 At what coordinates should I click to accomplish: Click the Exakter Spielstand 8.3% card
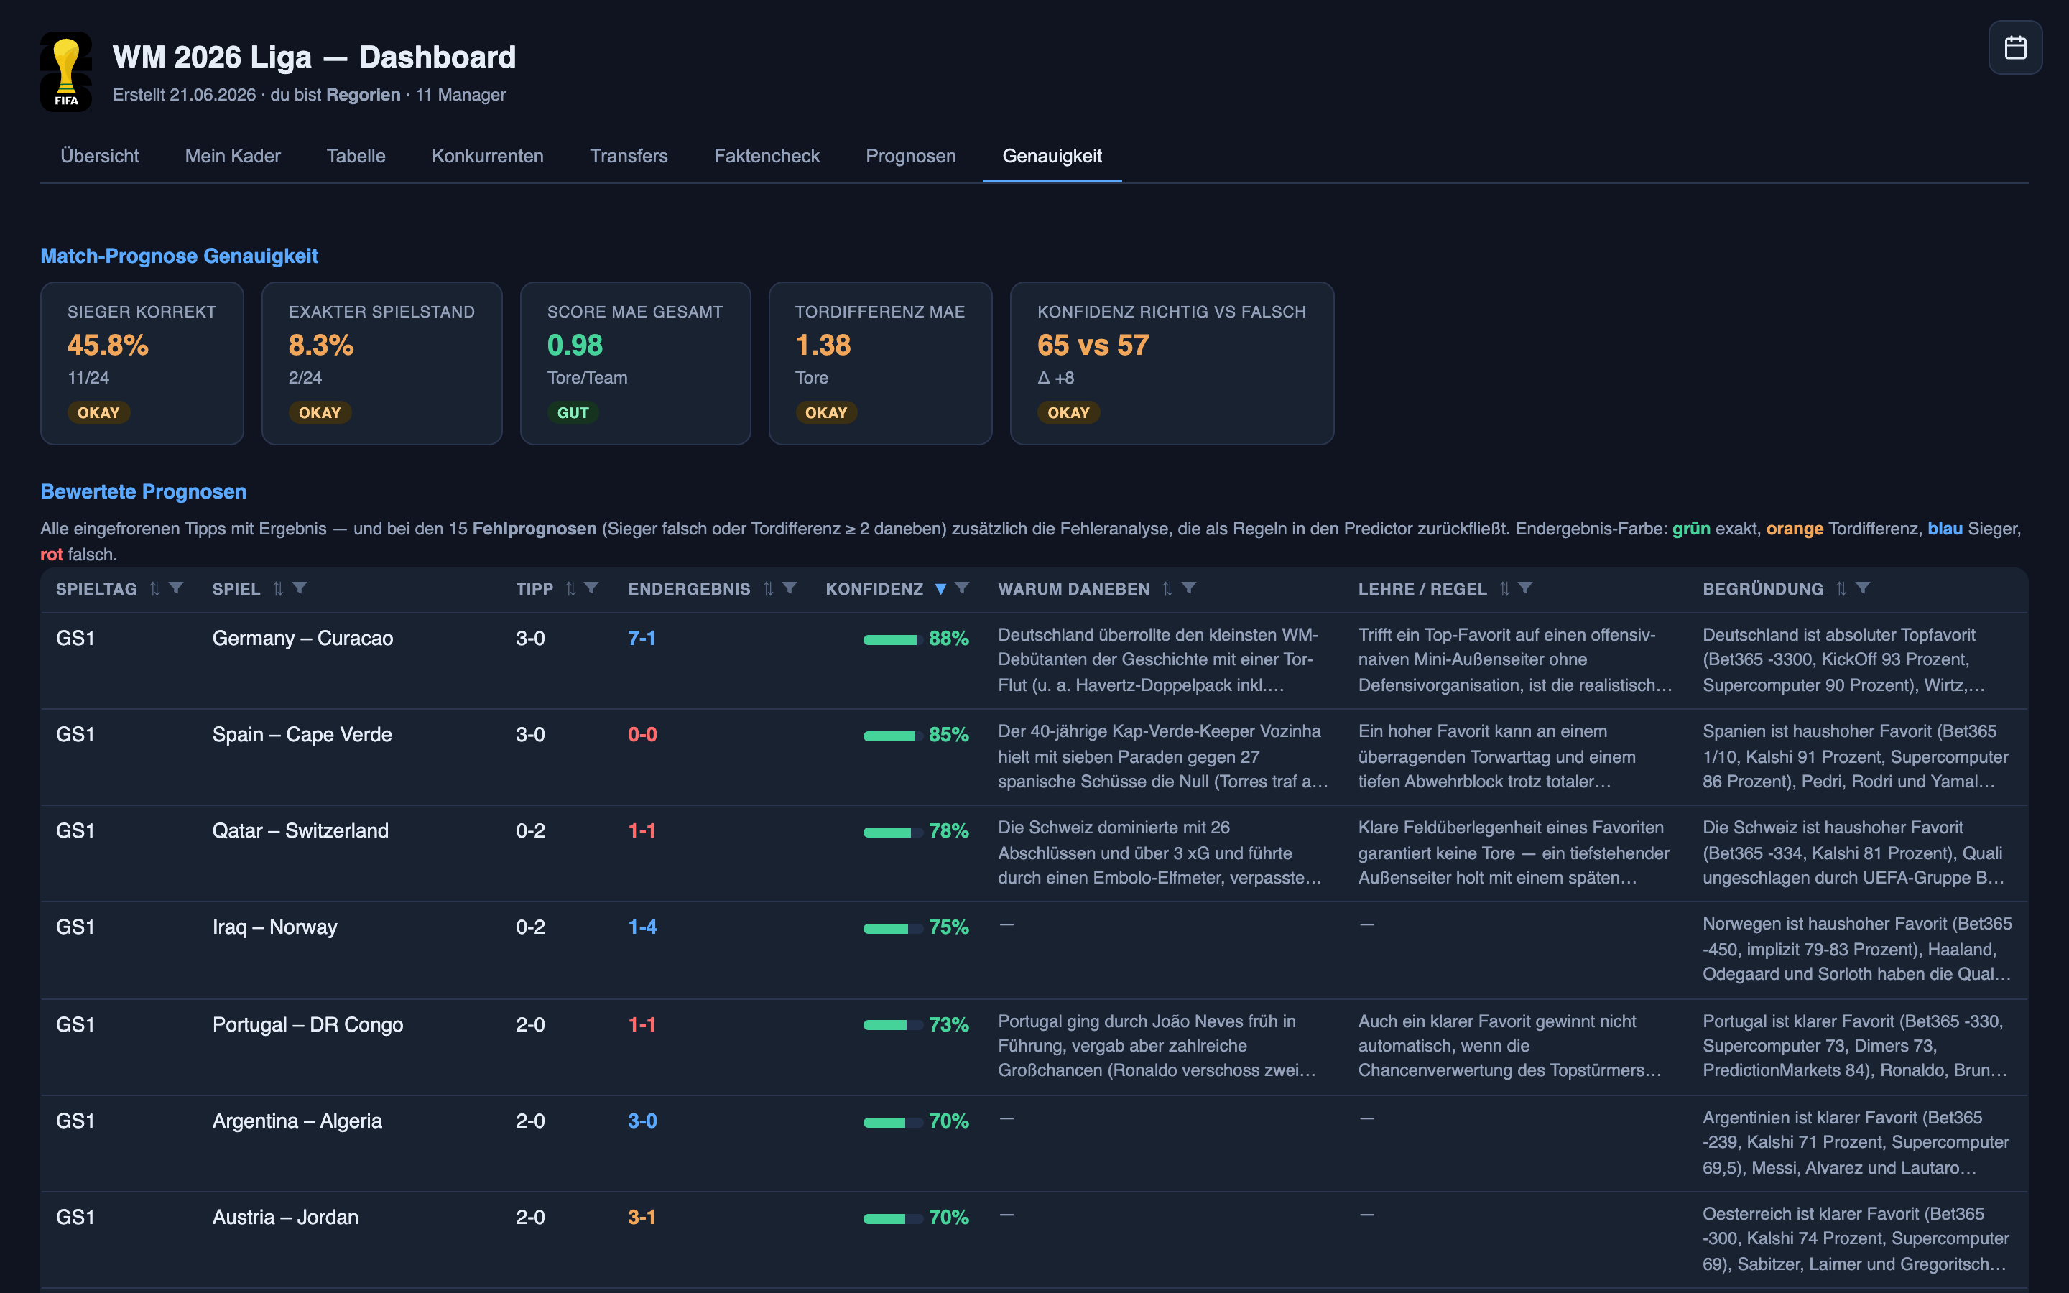(381, 363)
